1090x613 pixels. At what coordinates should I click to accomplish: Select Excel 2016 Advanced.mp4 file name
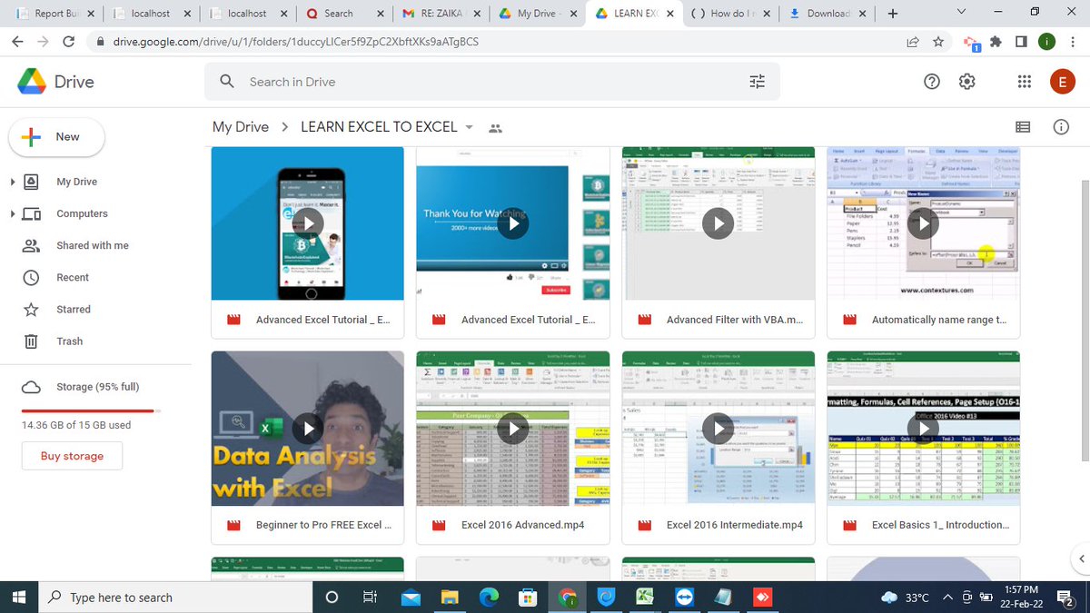(522, 525)
